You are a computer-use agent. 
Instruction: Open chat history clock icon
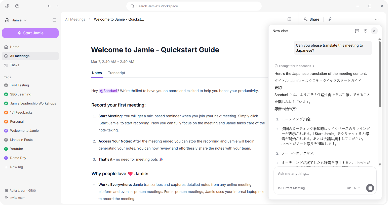[x=365, y=31]
